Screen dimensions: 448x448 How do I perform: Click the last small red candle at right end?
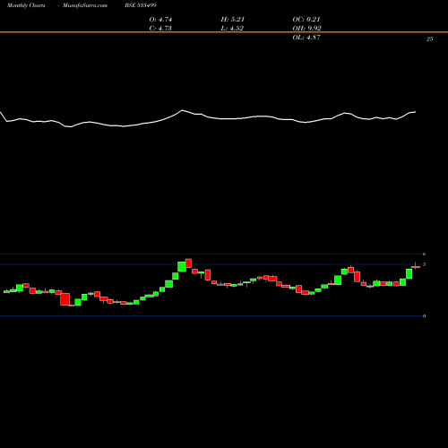coord(416,267)
